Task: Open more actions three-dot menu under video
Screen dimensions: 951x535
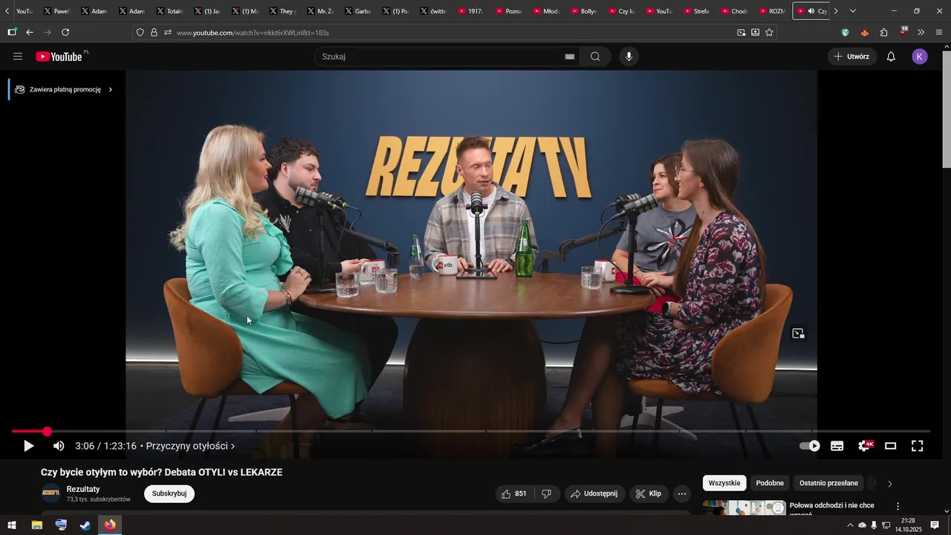Action: [682, 493]
